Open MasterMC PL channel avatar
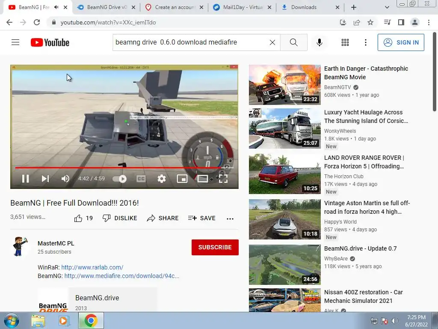Viewport: 438px width, 329px height. tap(20, 246)
